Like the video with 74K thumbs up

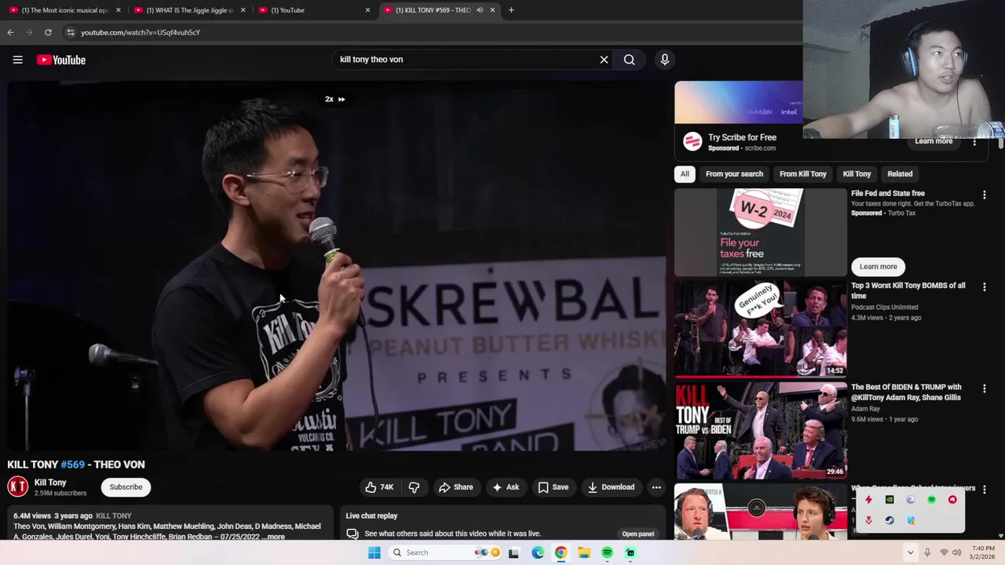click(380, 487)
